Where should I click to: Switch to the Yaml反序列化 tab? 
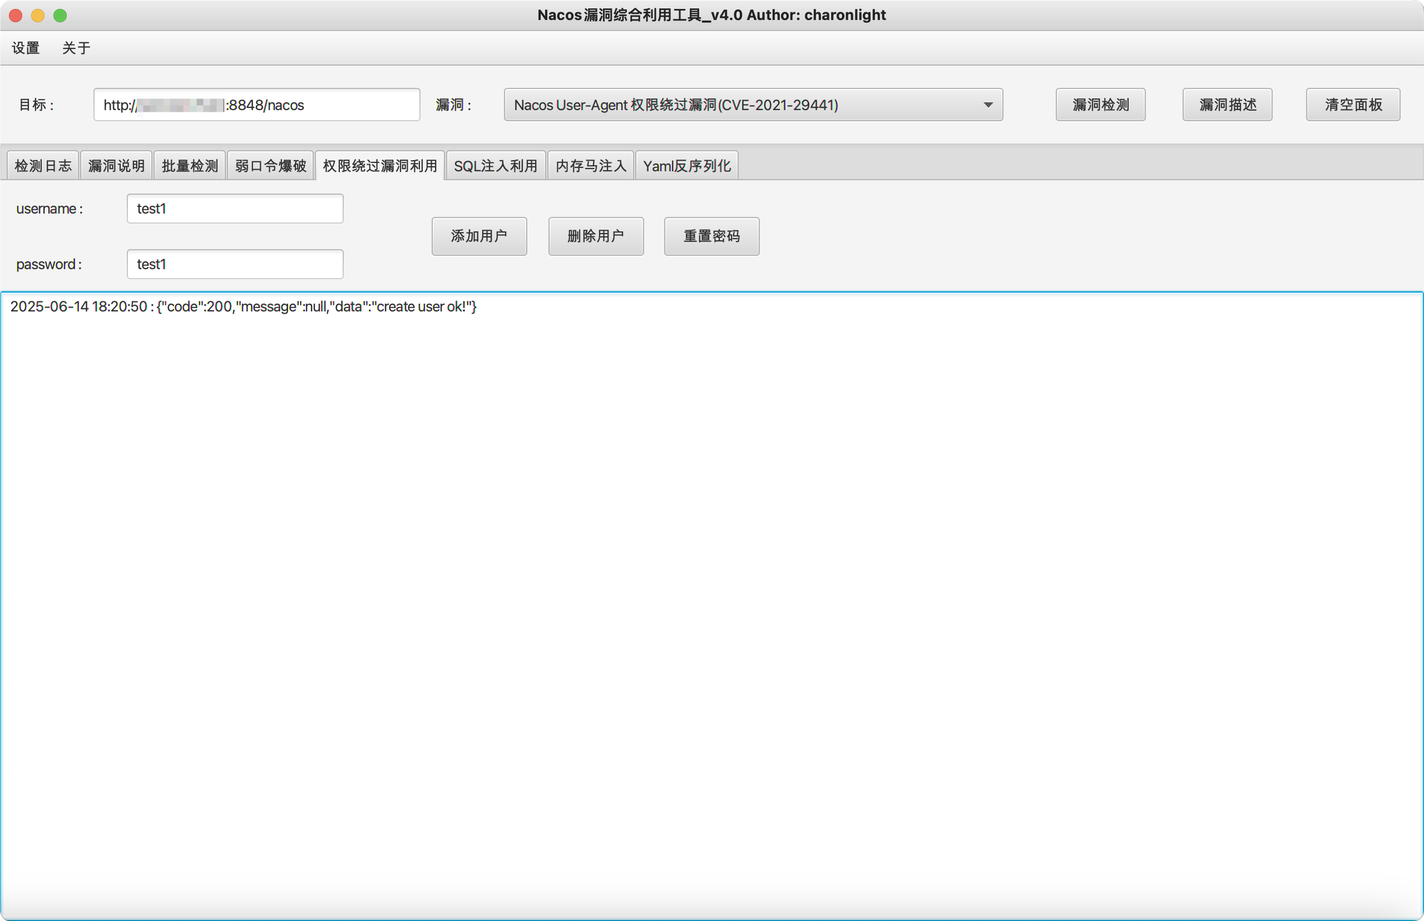(686, 166)
